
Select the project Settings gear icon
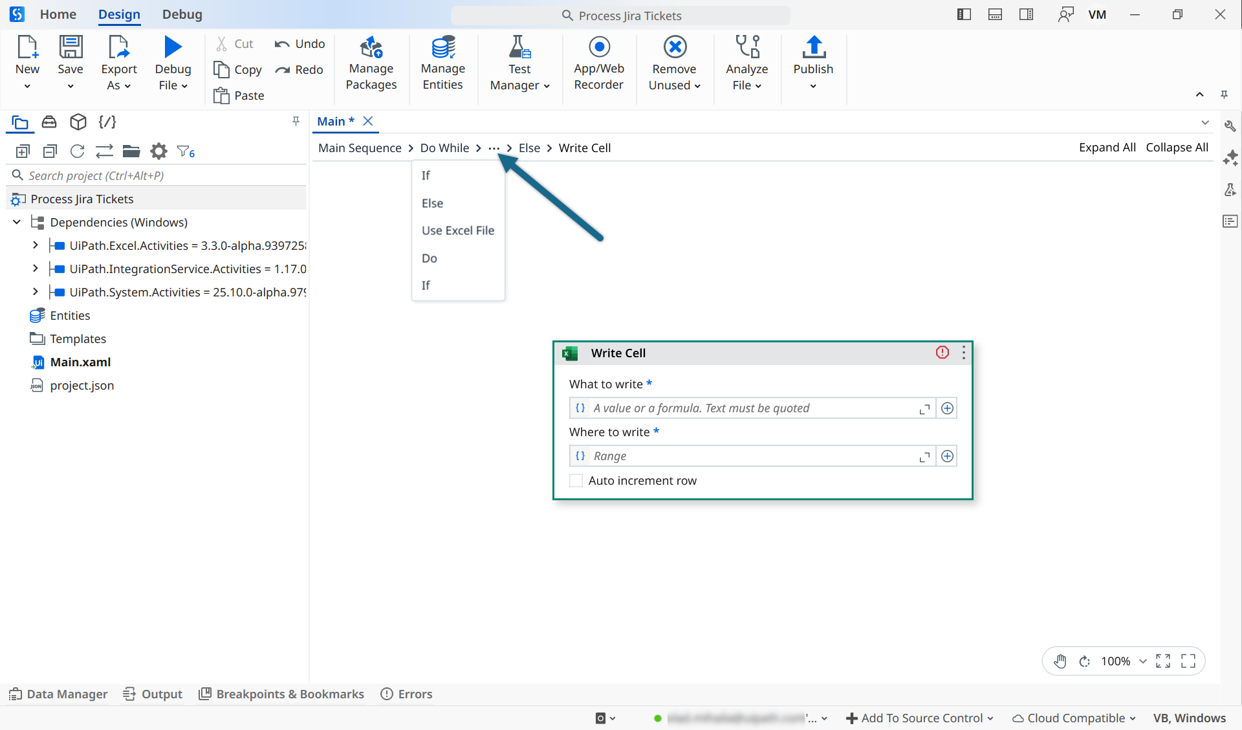tap(158, 151)
